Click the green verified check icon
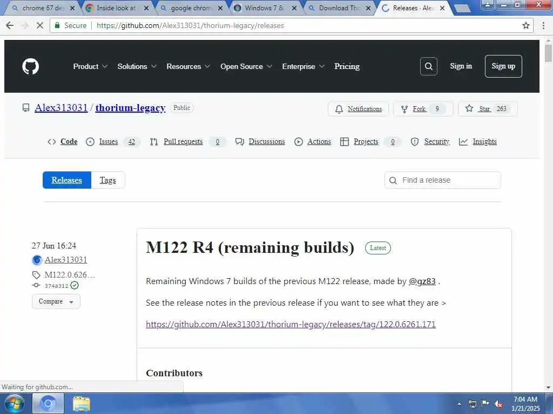The image size is (553, 414). (x=75, y=285)
